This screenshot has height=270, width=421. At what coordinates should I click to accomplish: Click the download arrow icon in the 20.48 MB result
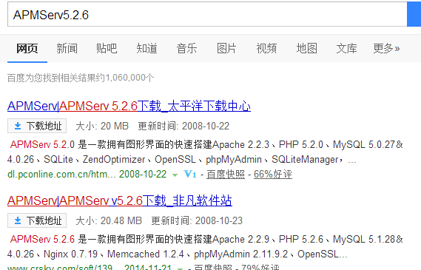pos(18,220)
